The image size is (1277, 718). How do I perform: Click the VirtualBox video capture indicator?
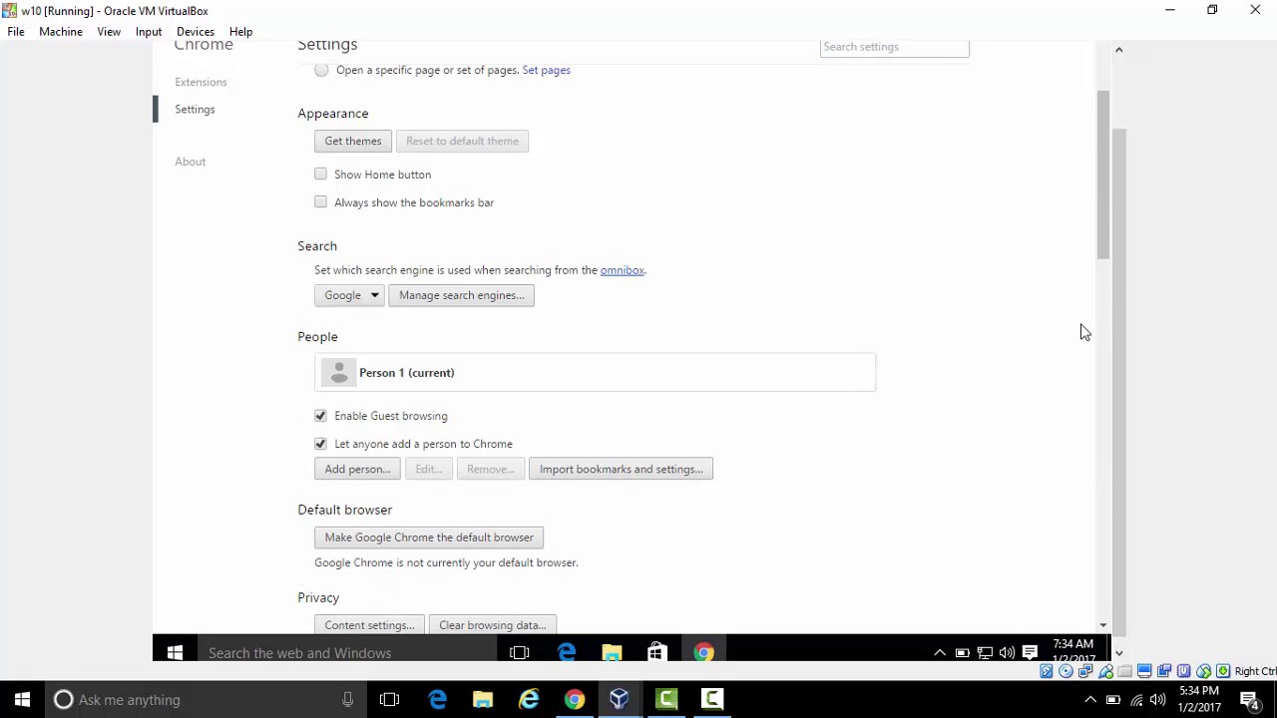pos(1164,671)
